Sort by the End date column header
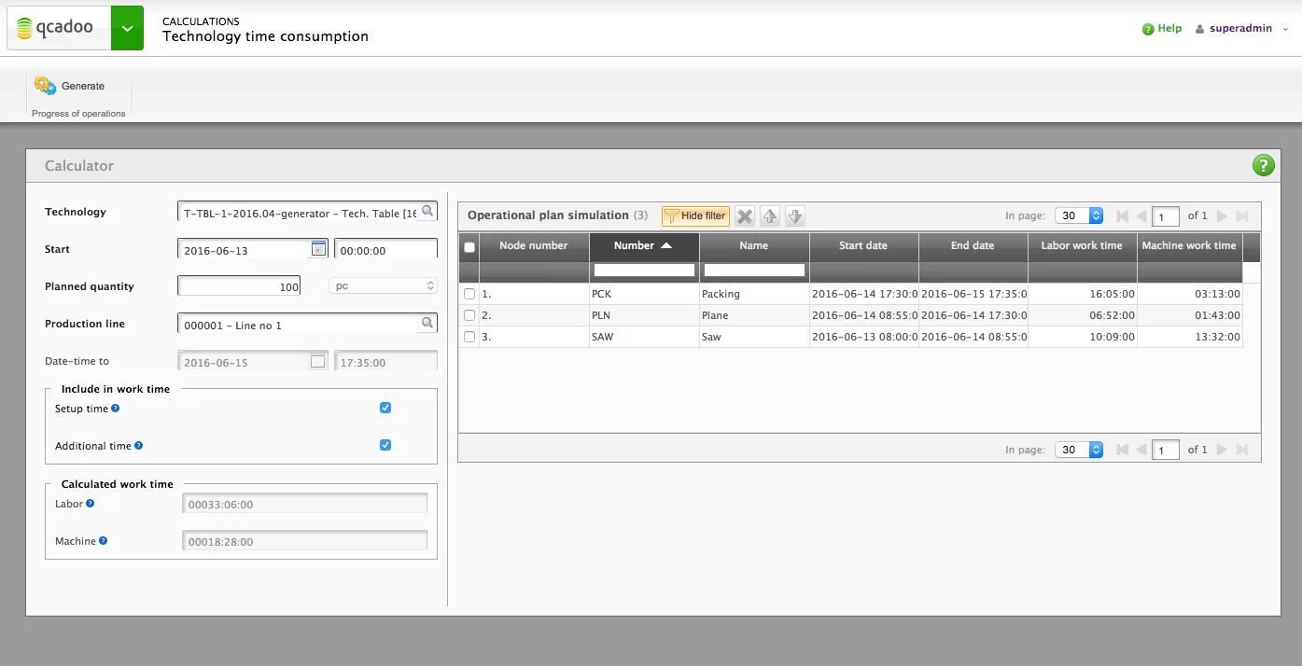 point(973,246)
